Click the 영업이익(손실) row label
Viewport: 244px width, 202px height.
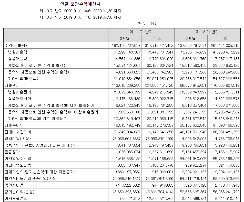click(x=18, y=139)
